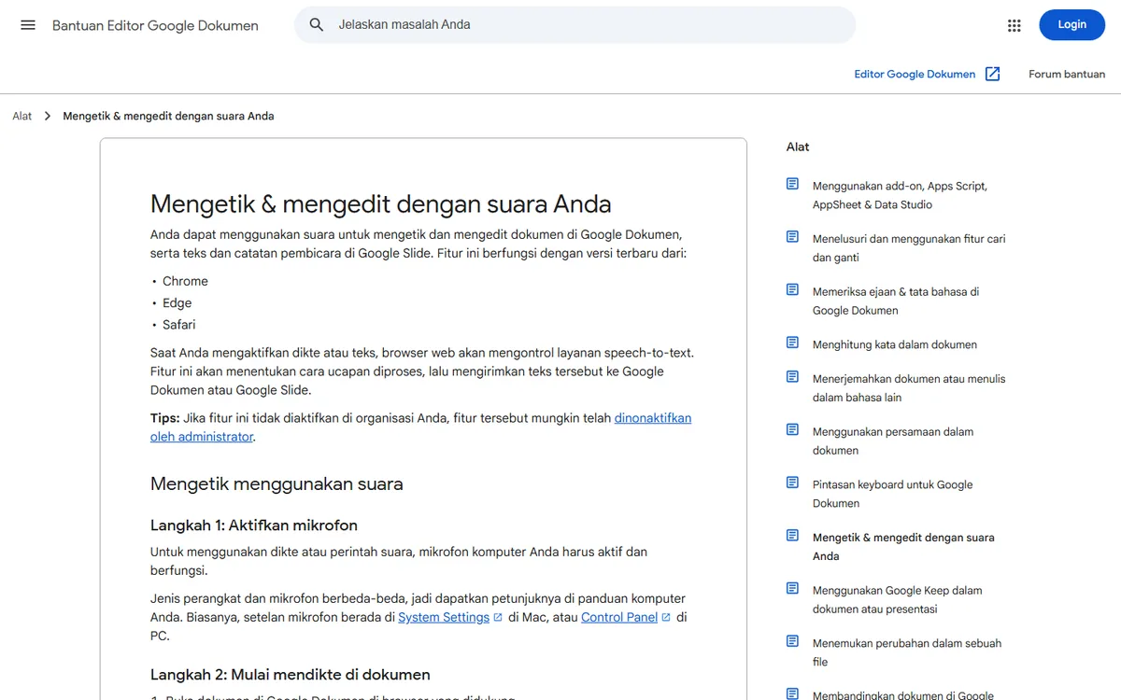The image size is (1121, 700).
Task: Click the external-link icon after Control Panel
Action: tap(666, 618)
